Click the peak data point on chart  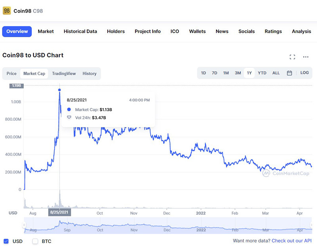point(59,90)
